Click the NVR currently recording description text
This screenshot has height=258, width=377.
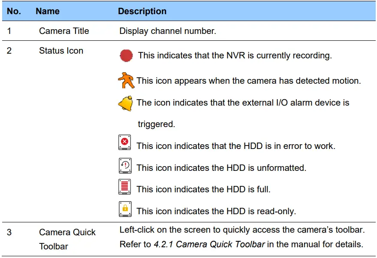coord(235,56)
